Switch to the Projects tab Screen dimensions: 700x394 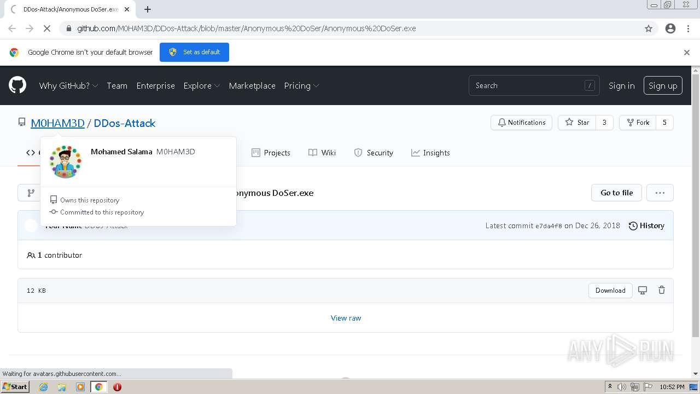[x=271, y=153]
